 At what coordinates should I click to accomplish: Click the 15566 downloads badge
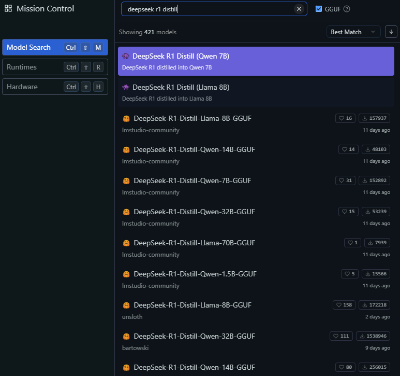[376, 274]
